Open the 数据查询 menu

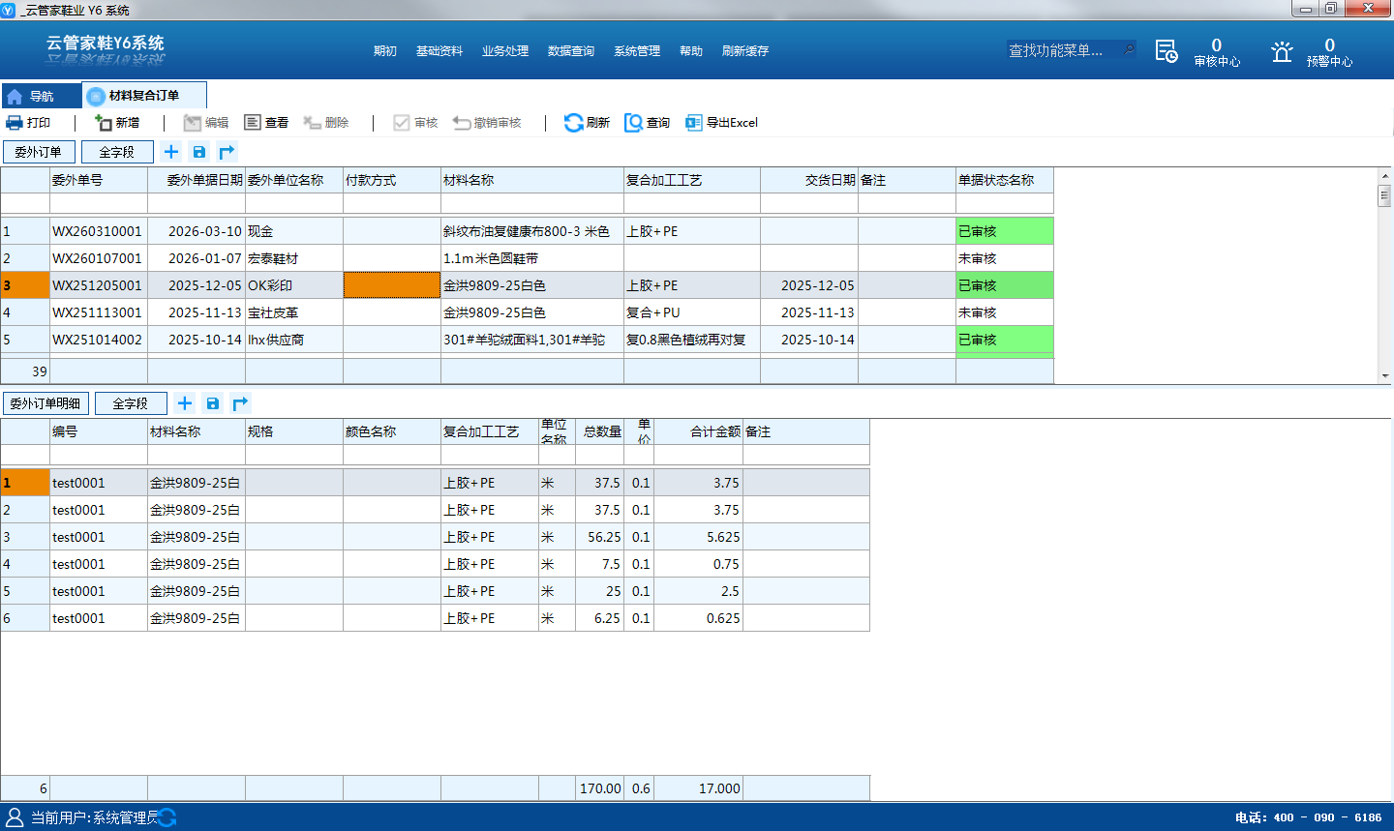(571, 51)
